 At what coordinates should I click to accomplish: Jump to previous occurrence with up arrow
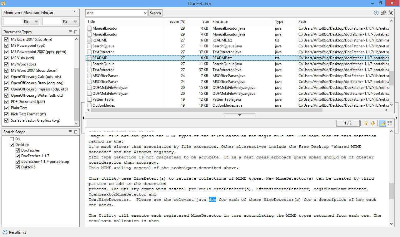[365, 123]
